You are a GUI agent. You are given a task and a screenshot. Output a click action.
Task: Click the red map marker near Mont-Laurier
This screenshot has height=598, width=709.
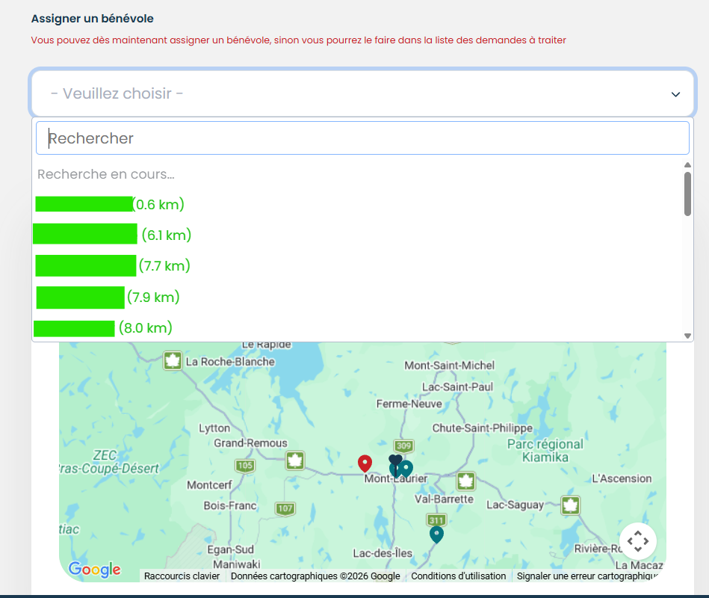point(365,463)
